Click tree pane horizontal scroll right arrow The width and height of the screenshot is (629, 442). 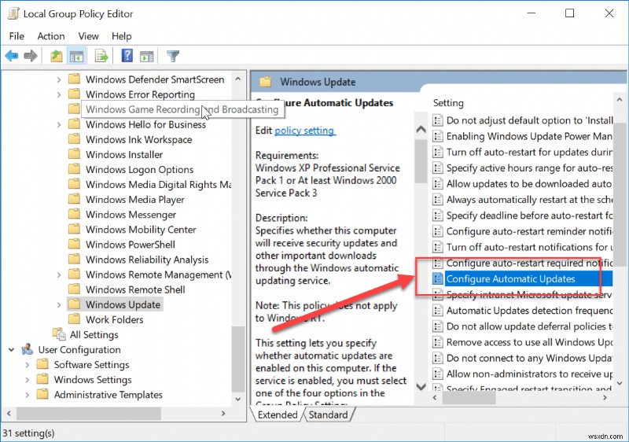pyautogui.click(x=223, y=413)
